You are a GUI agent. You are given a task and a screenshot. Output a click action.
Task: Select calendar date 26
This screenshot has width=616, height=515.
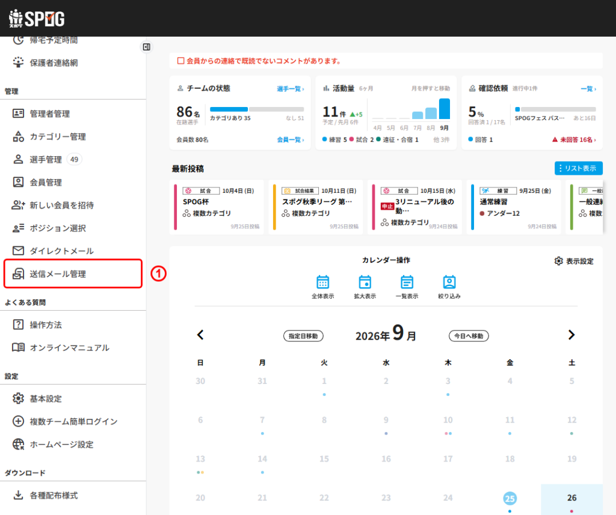click(571, 498)
